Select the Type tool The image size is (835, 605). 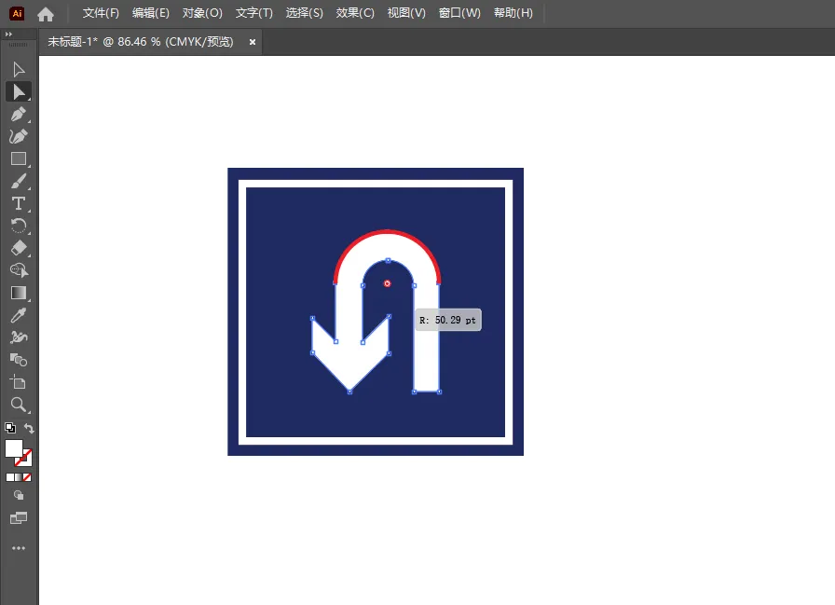pyautogui.click(x=19, y=203)
